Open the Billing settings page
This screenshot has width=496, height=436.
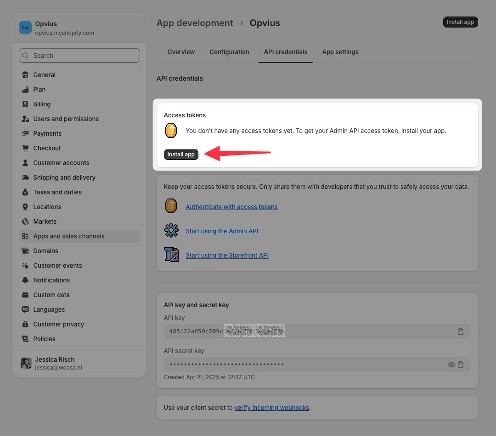(x=79, y=104)
